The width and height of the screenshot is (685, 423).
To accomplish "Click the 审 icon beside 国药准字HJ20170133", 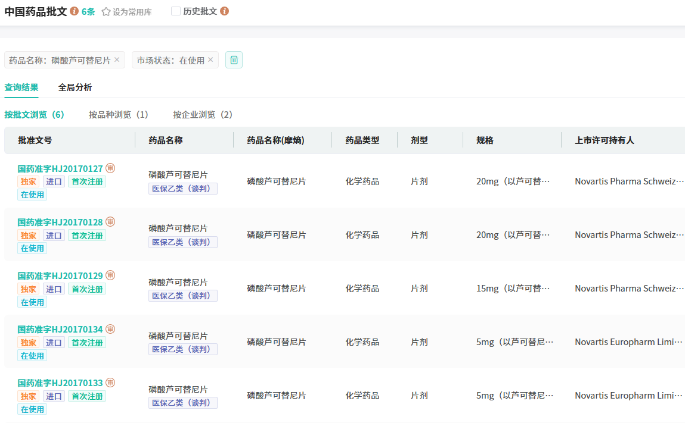I will [x=110, y=383].
